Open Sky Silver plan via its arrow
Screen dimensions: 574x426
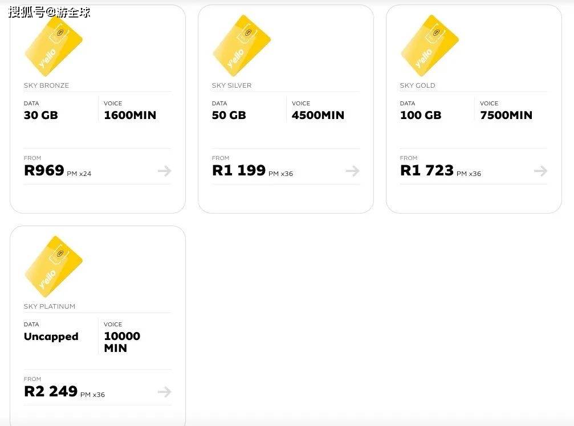coord(353,171)
